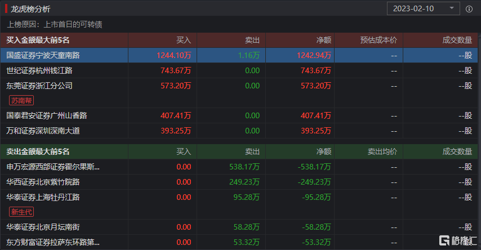Click the info icon beside the date selector

pyautogui.click(x=469, y=9)
